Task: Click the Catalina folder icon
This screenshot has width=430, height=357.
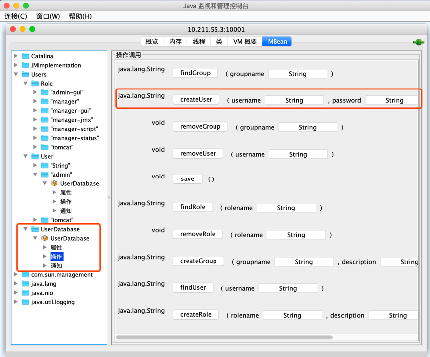Action: [25, 56]
